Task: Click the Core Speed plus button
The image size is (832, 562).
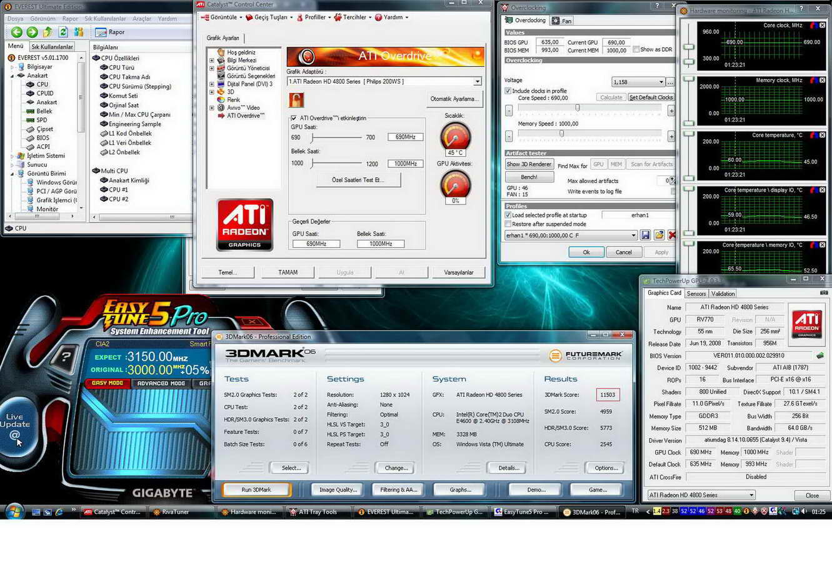Action: 671,111
